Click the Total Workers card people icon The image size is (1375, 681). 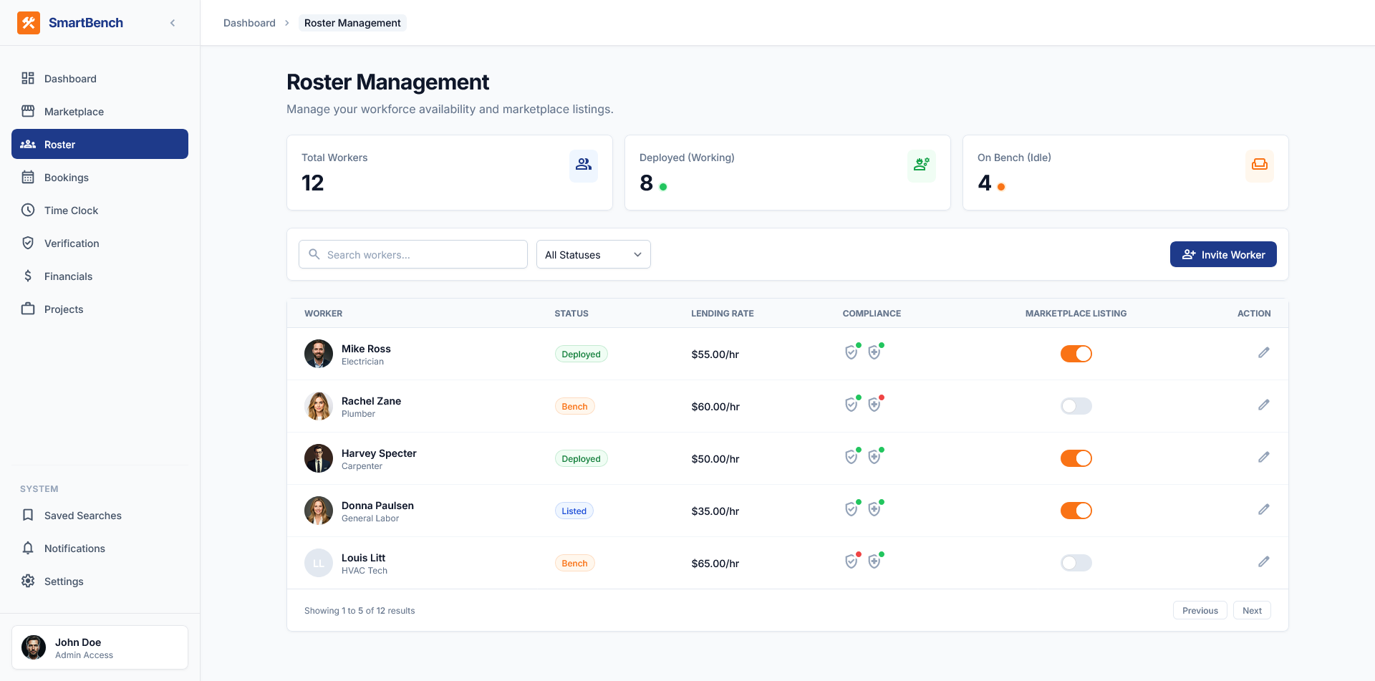584,165
